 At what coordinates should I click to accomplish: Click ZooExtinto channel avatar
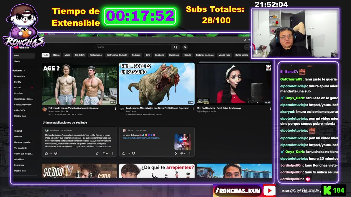click(122, 109)
